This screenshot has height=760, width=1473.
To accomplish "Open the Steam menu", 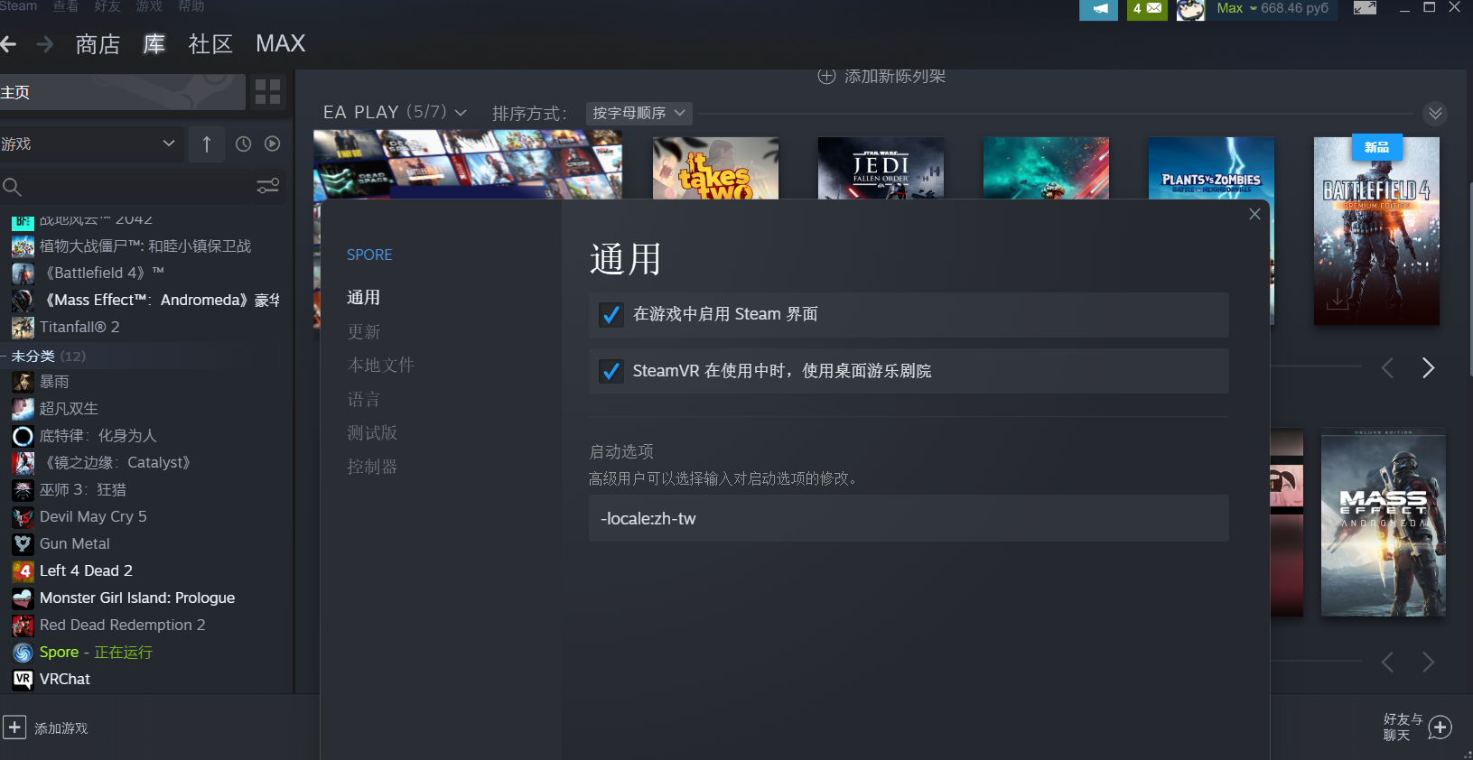I will pos(18,6).
